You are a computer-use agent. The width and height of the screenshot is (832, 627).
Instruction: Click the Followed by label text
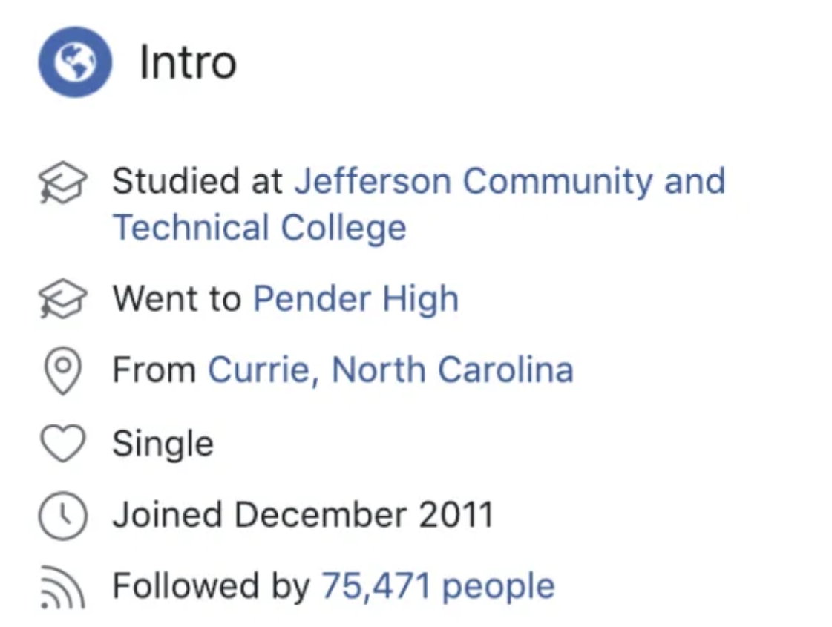click(x=212, y=587)
